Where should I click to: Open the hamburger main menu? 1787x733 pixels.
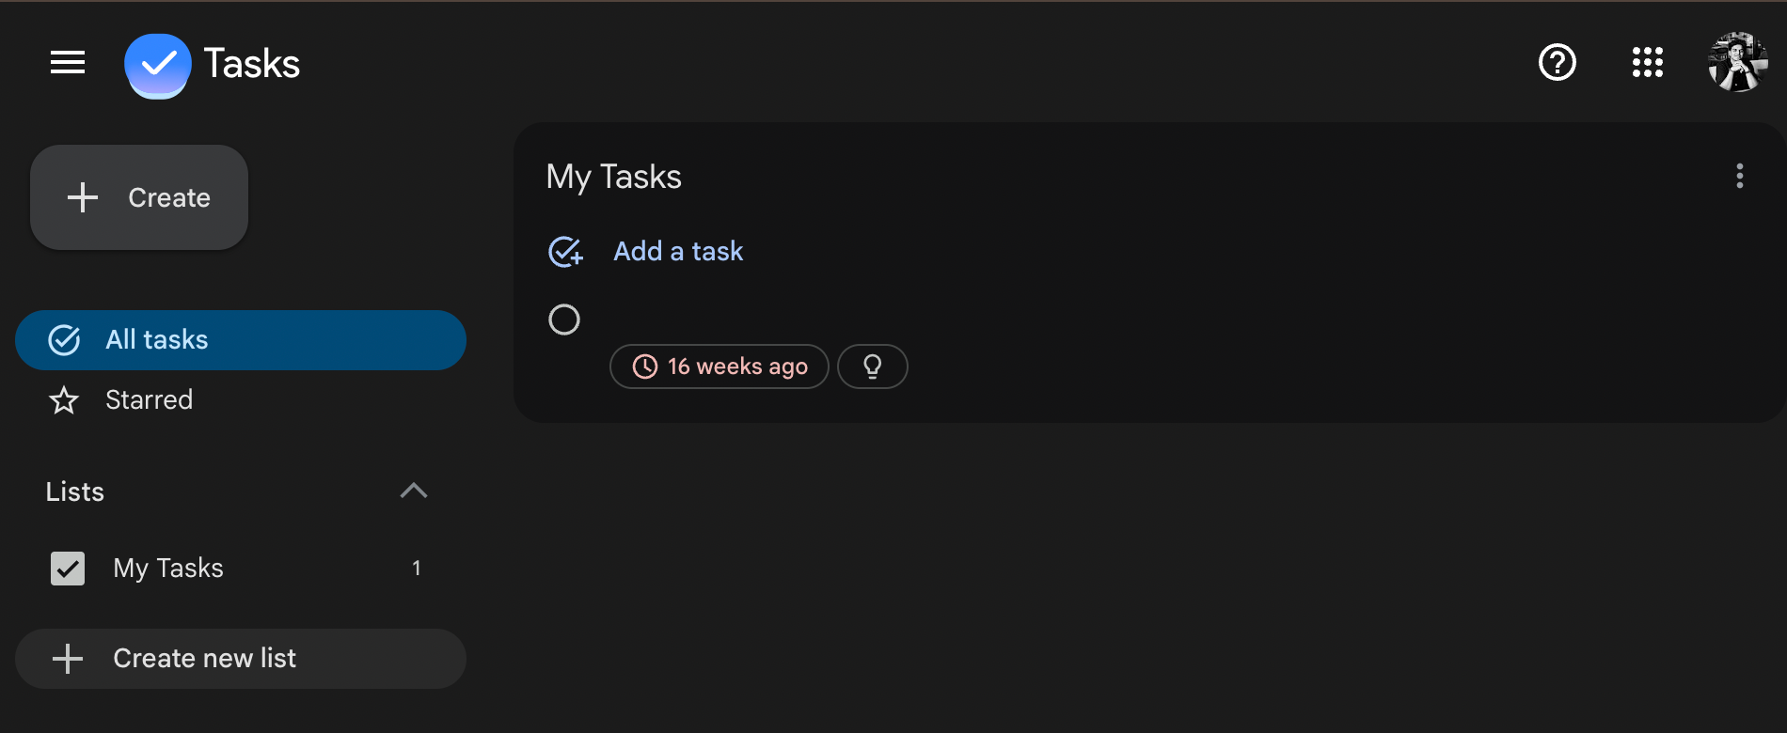tap(68, 63)
